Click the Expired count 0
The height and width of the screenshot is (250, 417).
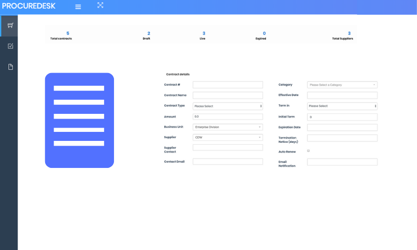click(265, 33)
